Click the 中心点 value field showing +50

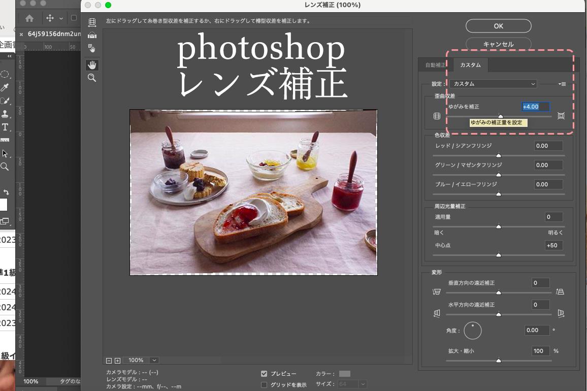pyautogui.click(x=553, y=246)
